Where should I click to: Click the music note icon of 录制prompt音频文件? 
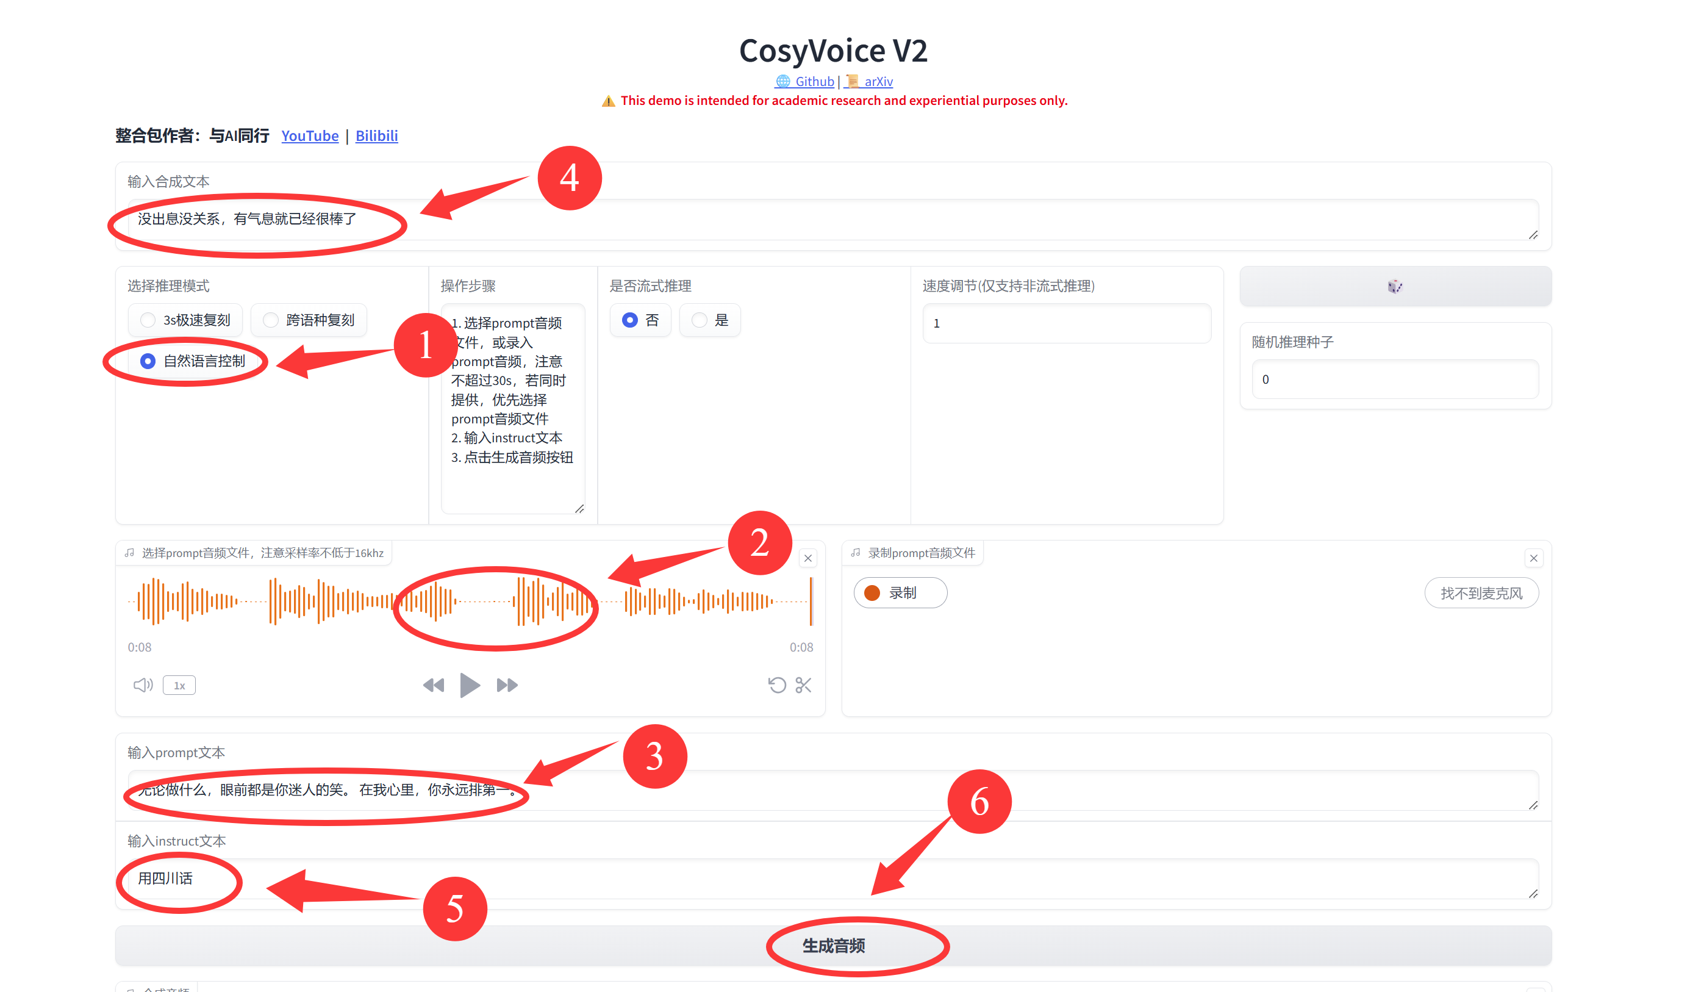click(856, 553)
